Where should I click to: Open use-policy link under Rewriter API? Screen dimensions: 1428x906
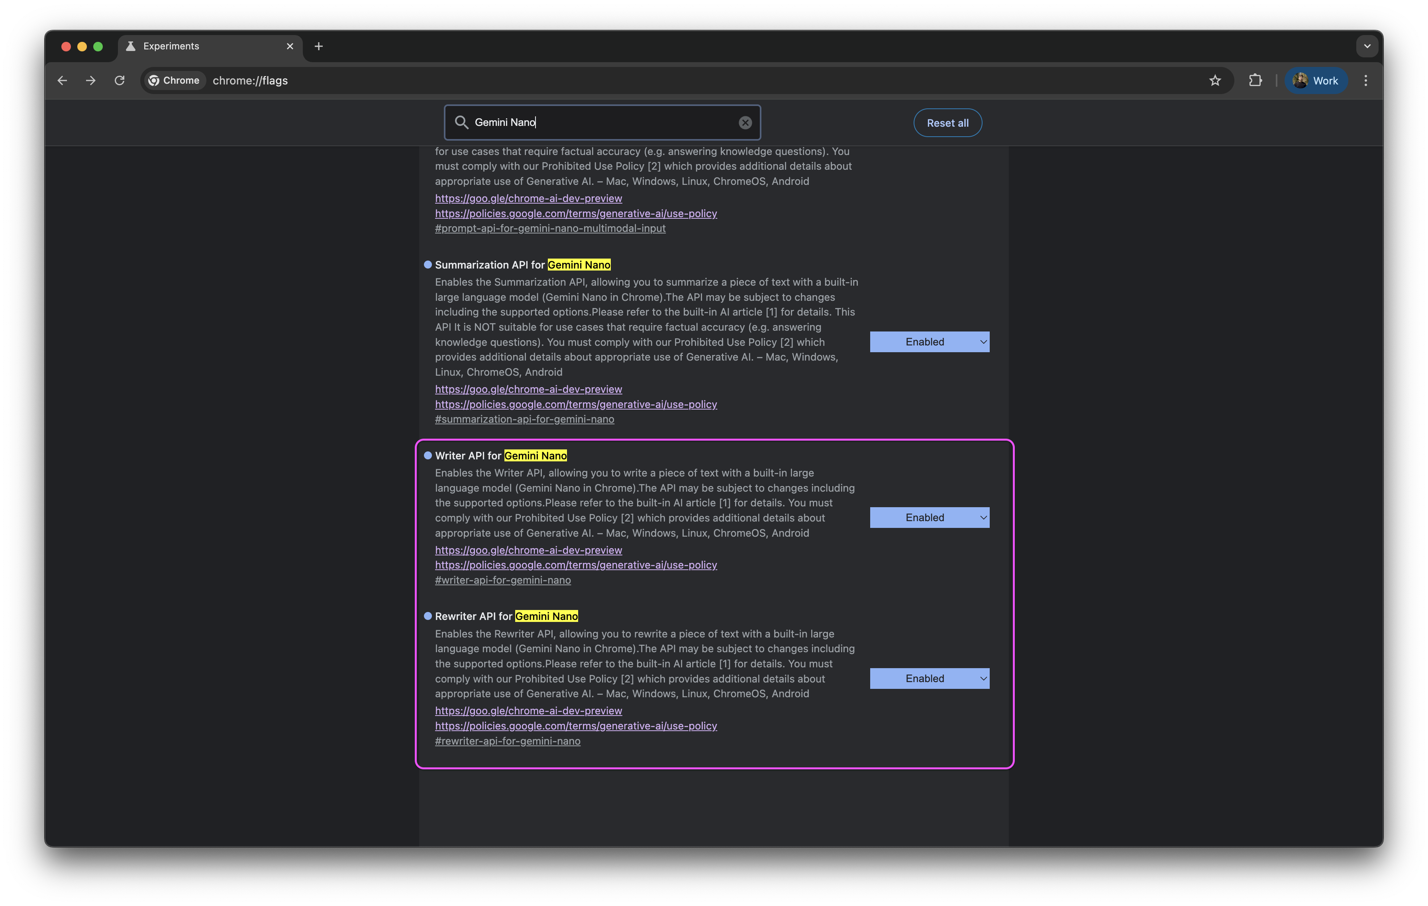pyautogui.click(x=576, y=726)
